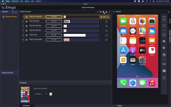Remove step 1 Open the Calendar
Image resolution: width=171 pixels, height=107 pixels.
tap(107, 17)
